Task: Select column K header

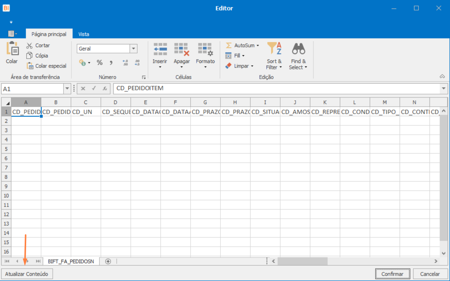Action: (x=325, y=102)
